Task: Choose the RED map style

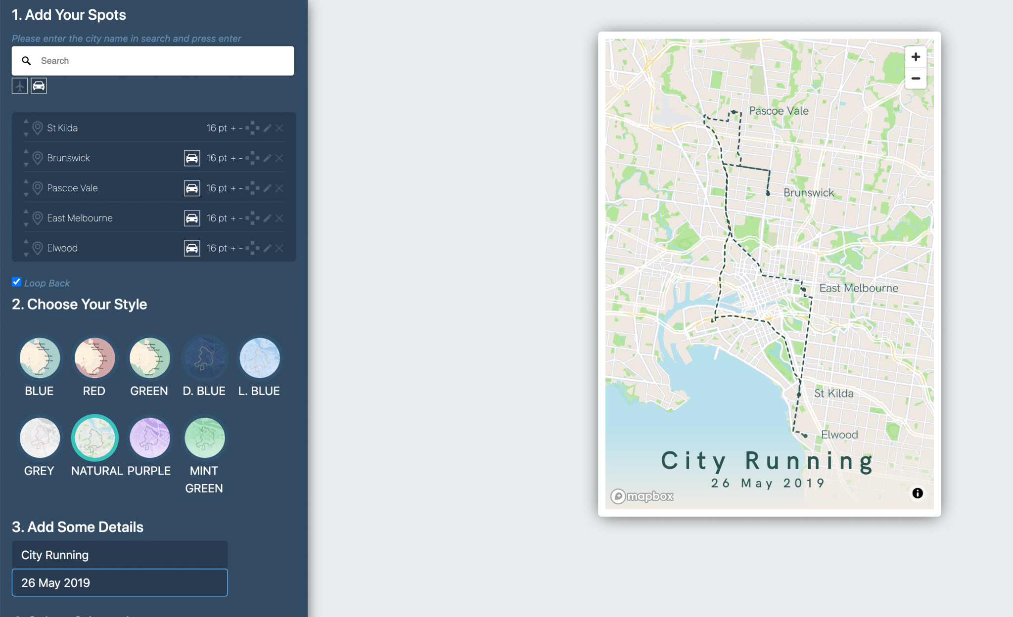Action: pyautogui.click(x=94, y=358)
